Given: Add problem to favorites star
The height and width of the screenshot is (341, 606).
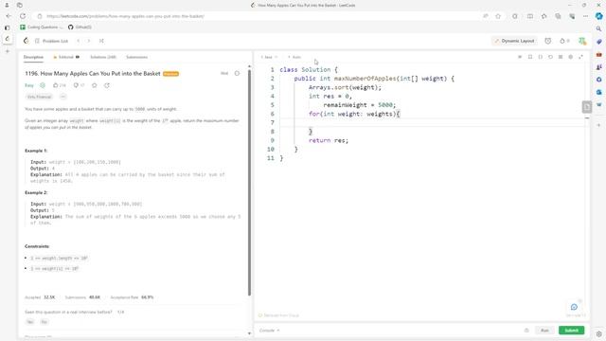Looking at the screenshot, I should tap(95, 85).
